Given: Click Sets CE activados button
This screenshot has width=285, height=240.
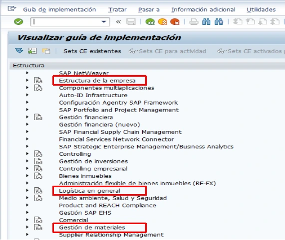Looking at the screenshot, I should 251,51.
